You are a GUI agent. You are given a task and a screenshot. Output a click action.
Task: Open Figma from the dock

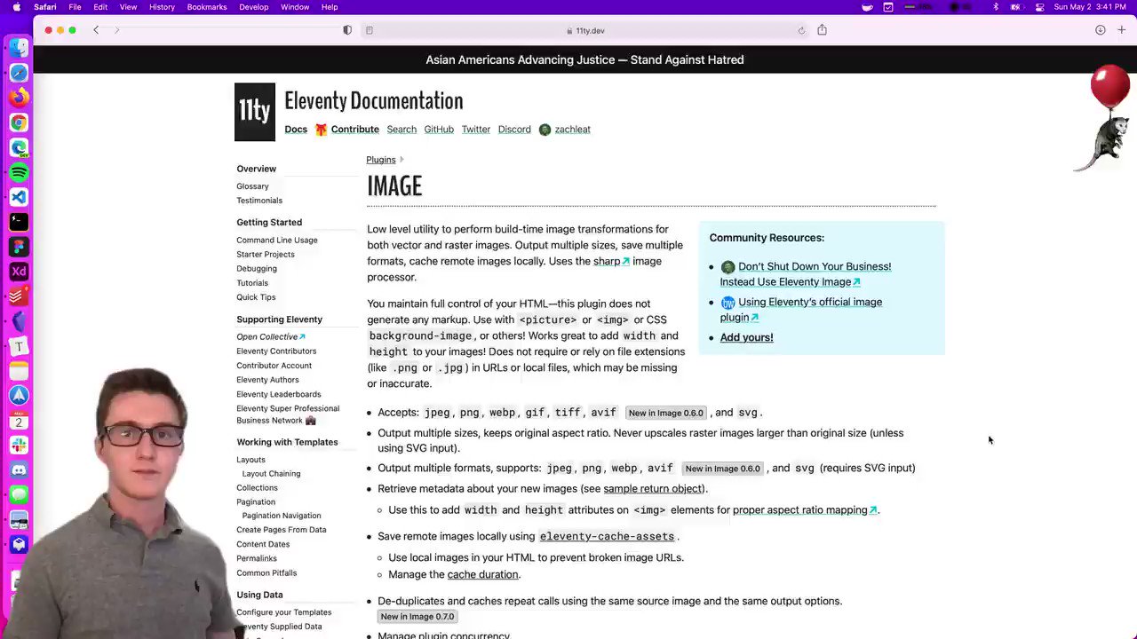pos(19,247)
